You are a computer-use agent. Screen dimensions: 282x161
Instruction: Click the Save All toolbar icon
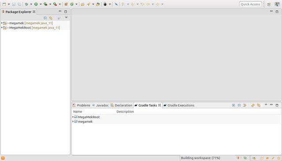click(19, 4)
